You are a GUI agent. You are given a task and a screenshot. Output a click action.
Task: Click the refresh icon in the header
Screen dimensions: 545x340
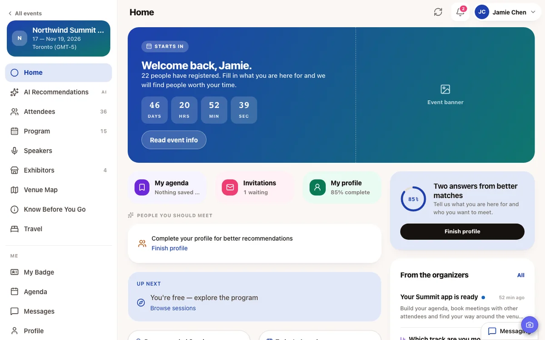click(x=438, y=12)
